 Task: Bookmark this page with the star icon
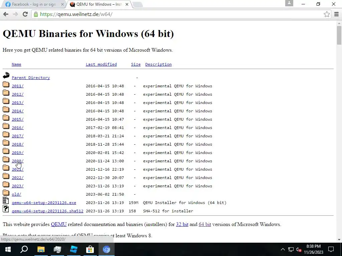click(327, 14)
